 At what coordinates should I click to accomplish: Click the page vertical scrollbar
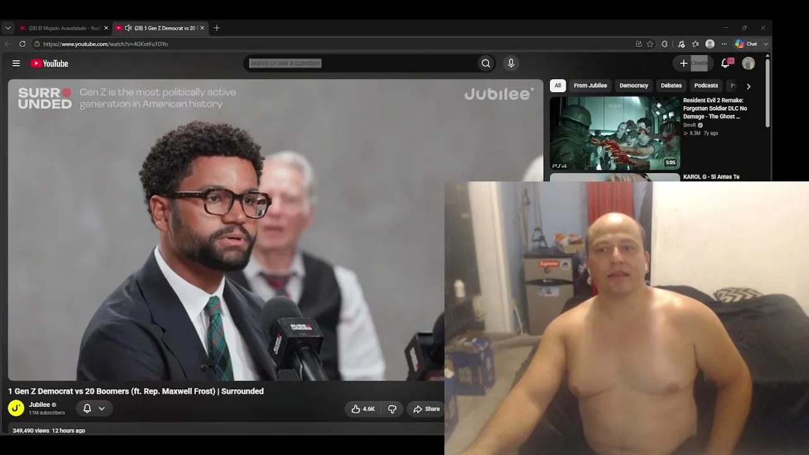pos(767,92)
